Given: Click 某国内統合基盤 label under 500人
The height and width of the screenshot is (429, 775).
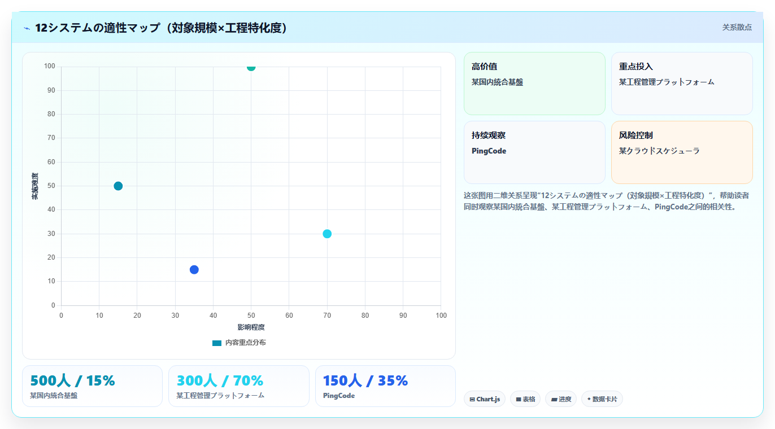Looking at the screenshot, I should tap(54, 396).
